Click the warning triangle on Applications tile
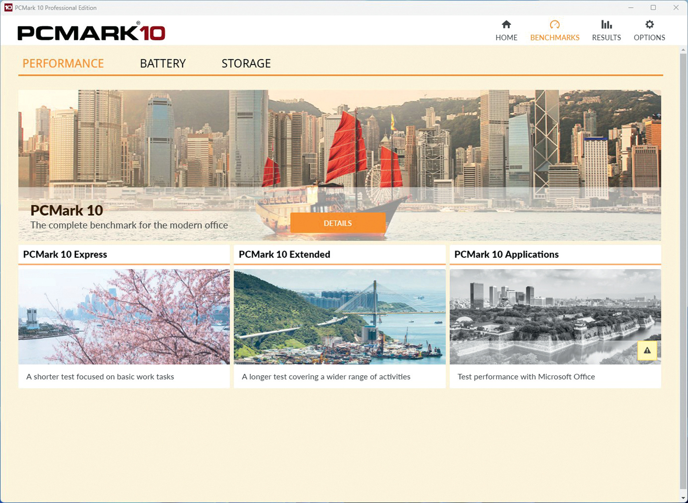The width and height of the screenshot is (688, 503). click(x=647, y=350)
